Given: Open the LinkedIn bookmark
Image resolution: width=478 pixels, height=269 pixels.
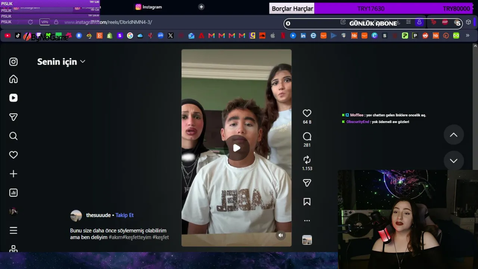Looking at the screenshot, I should tap(303, 35).
